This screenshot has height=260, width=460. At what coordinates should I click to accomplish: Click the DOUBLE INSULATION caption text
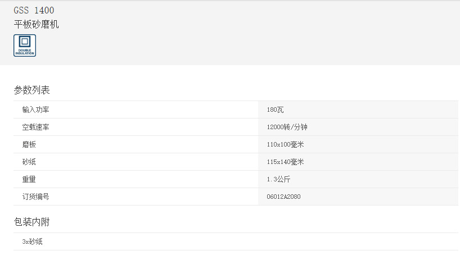pos(24,52)
